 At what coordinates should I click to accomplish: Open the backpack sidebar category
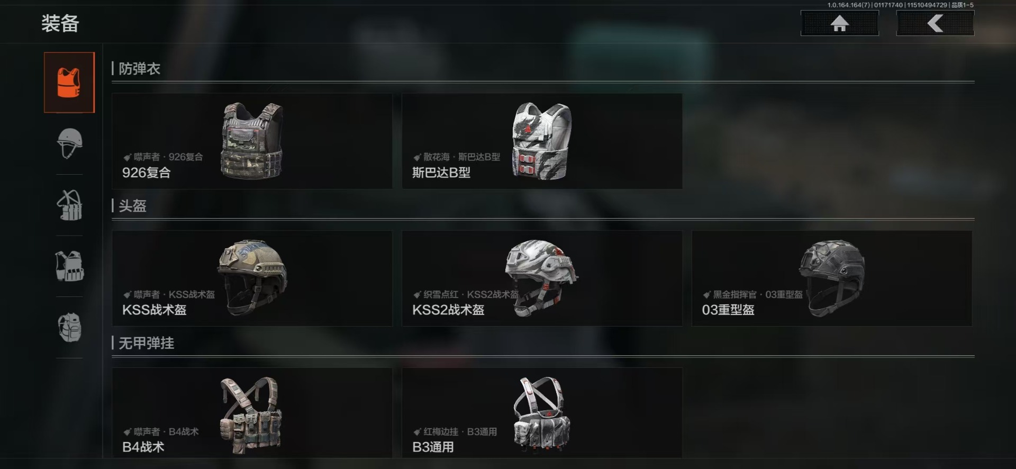69,327
